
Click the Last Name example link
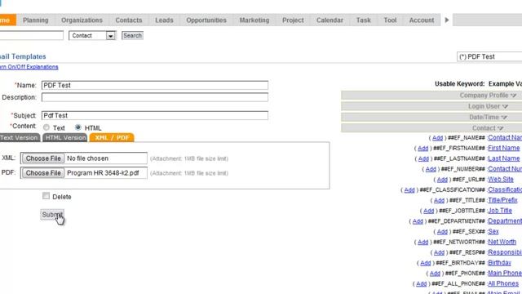[x=504, y=158]
